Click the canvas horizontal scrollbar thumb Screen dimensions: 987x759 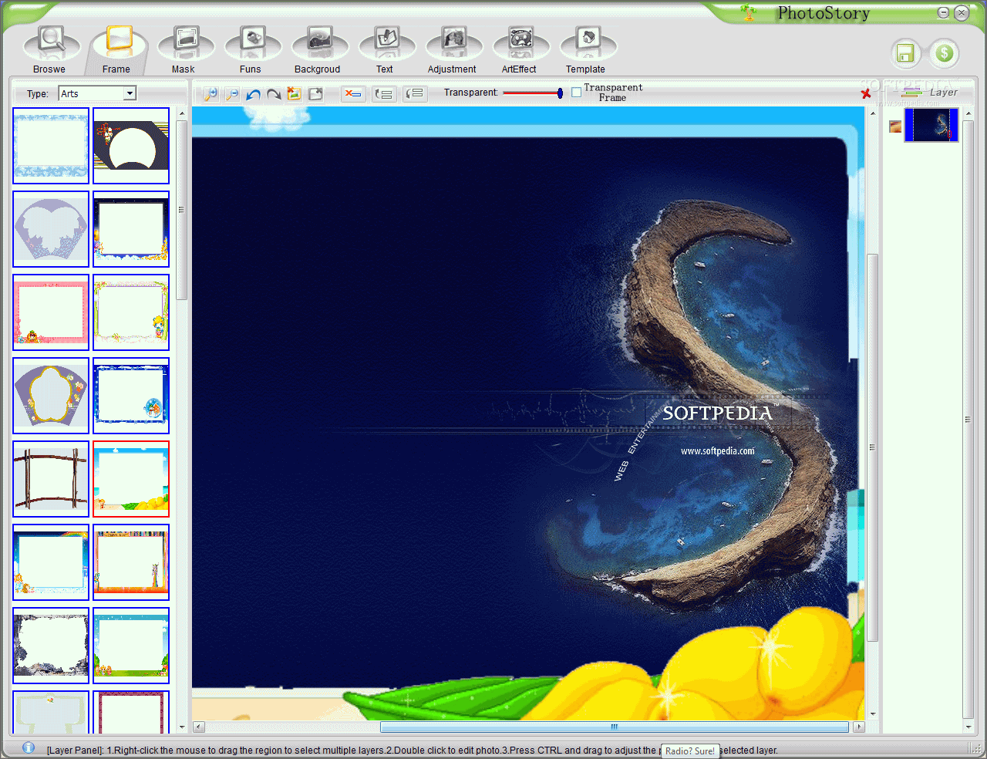[615, 727]
